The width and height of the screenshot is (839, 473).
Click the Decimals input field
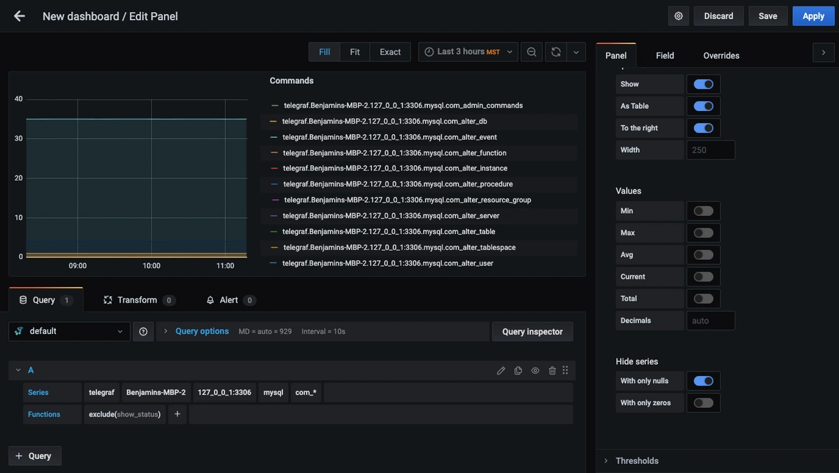[710, 321]
